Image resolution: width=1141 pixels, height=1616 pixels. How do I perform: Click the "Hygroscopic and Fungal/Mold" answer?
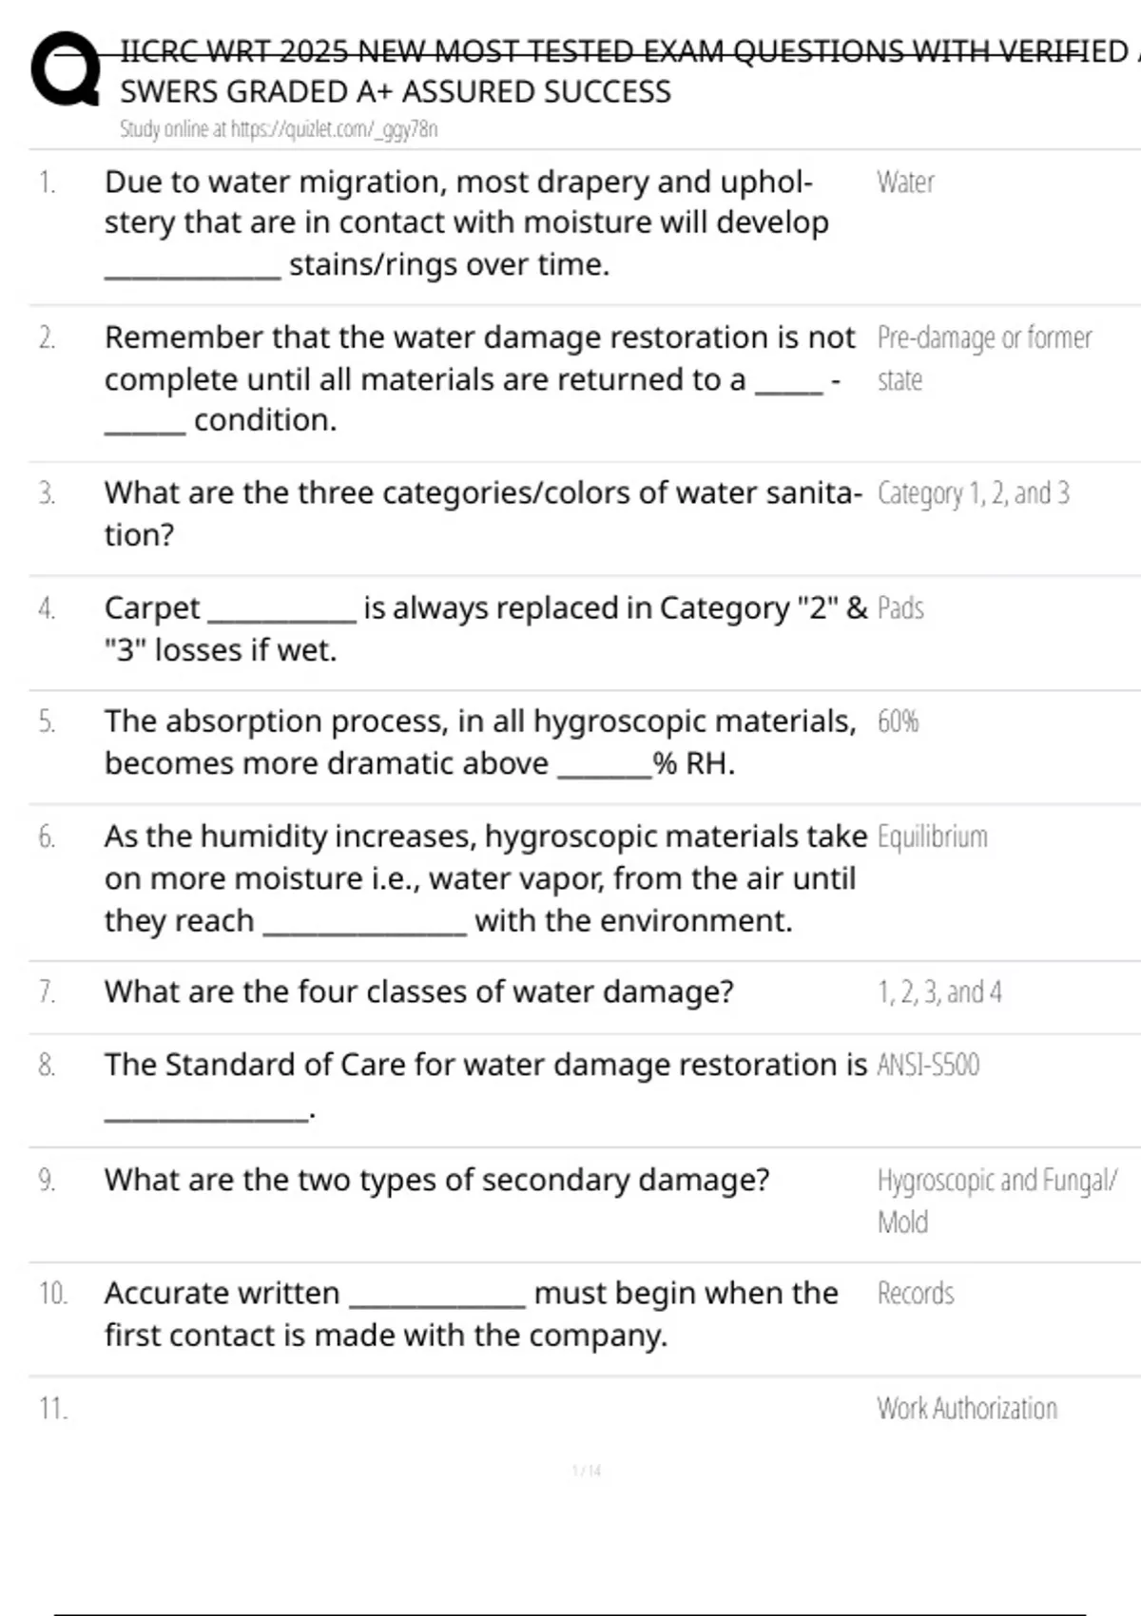[996, 1200]
